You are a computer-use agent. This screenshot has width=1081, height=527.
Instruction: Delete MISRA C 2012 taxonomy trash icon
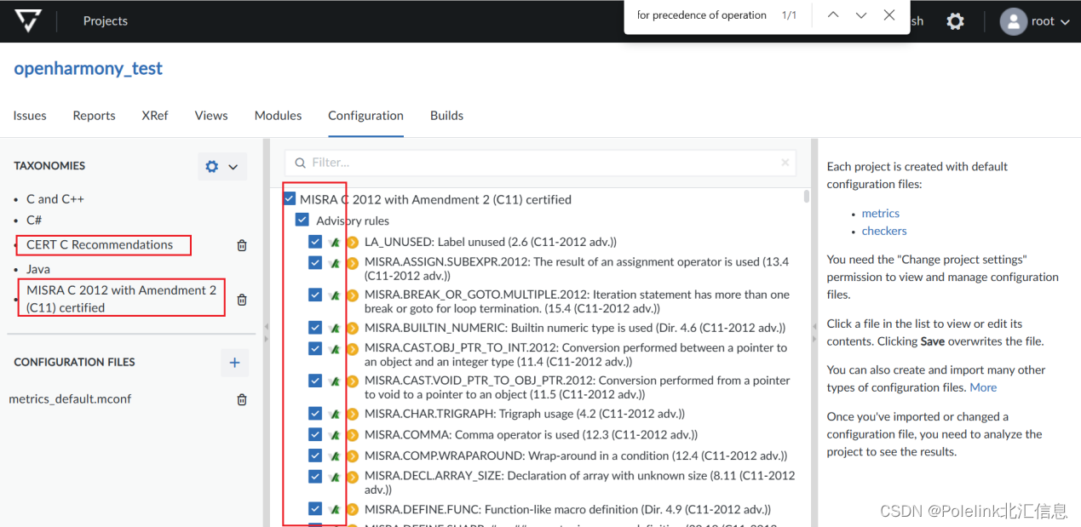pos(242,300)
